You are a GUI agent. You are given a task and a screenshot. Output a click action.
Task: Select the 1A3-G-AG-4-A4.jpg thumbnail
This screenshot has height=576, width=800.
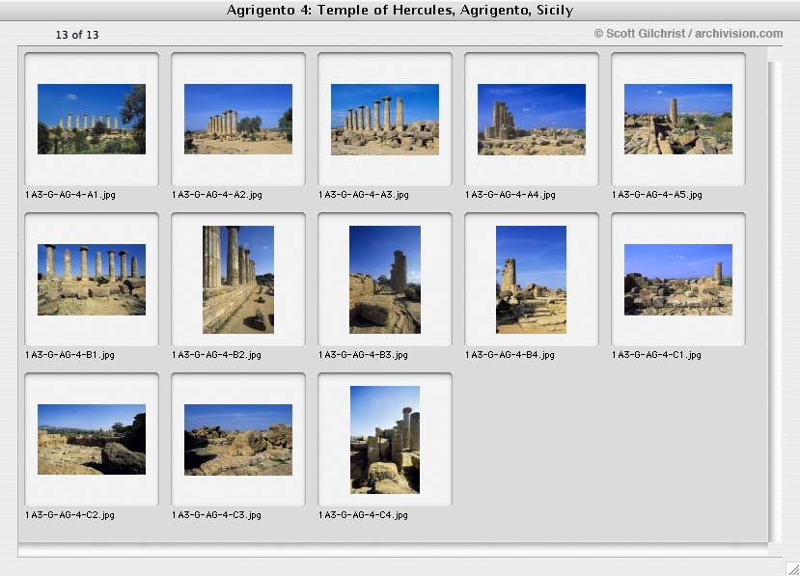pos(532,120)
